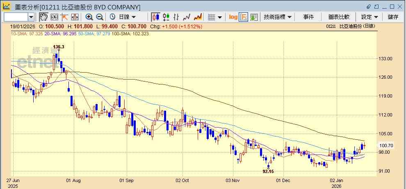
Task: Click the 02 Oct date axis label
Action: (x=182, y=180)
